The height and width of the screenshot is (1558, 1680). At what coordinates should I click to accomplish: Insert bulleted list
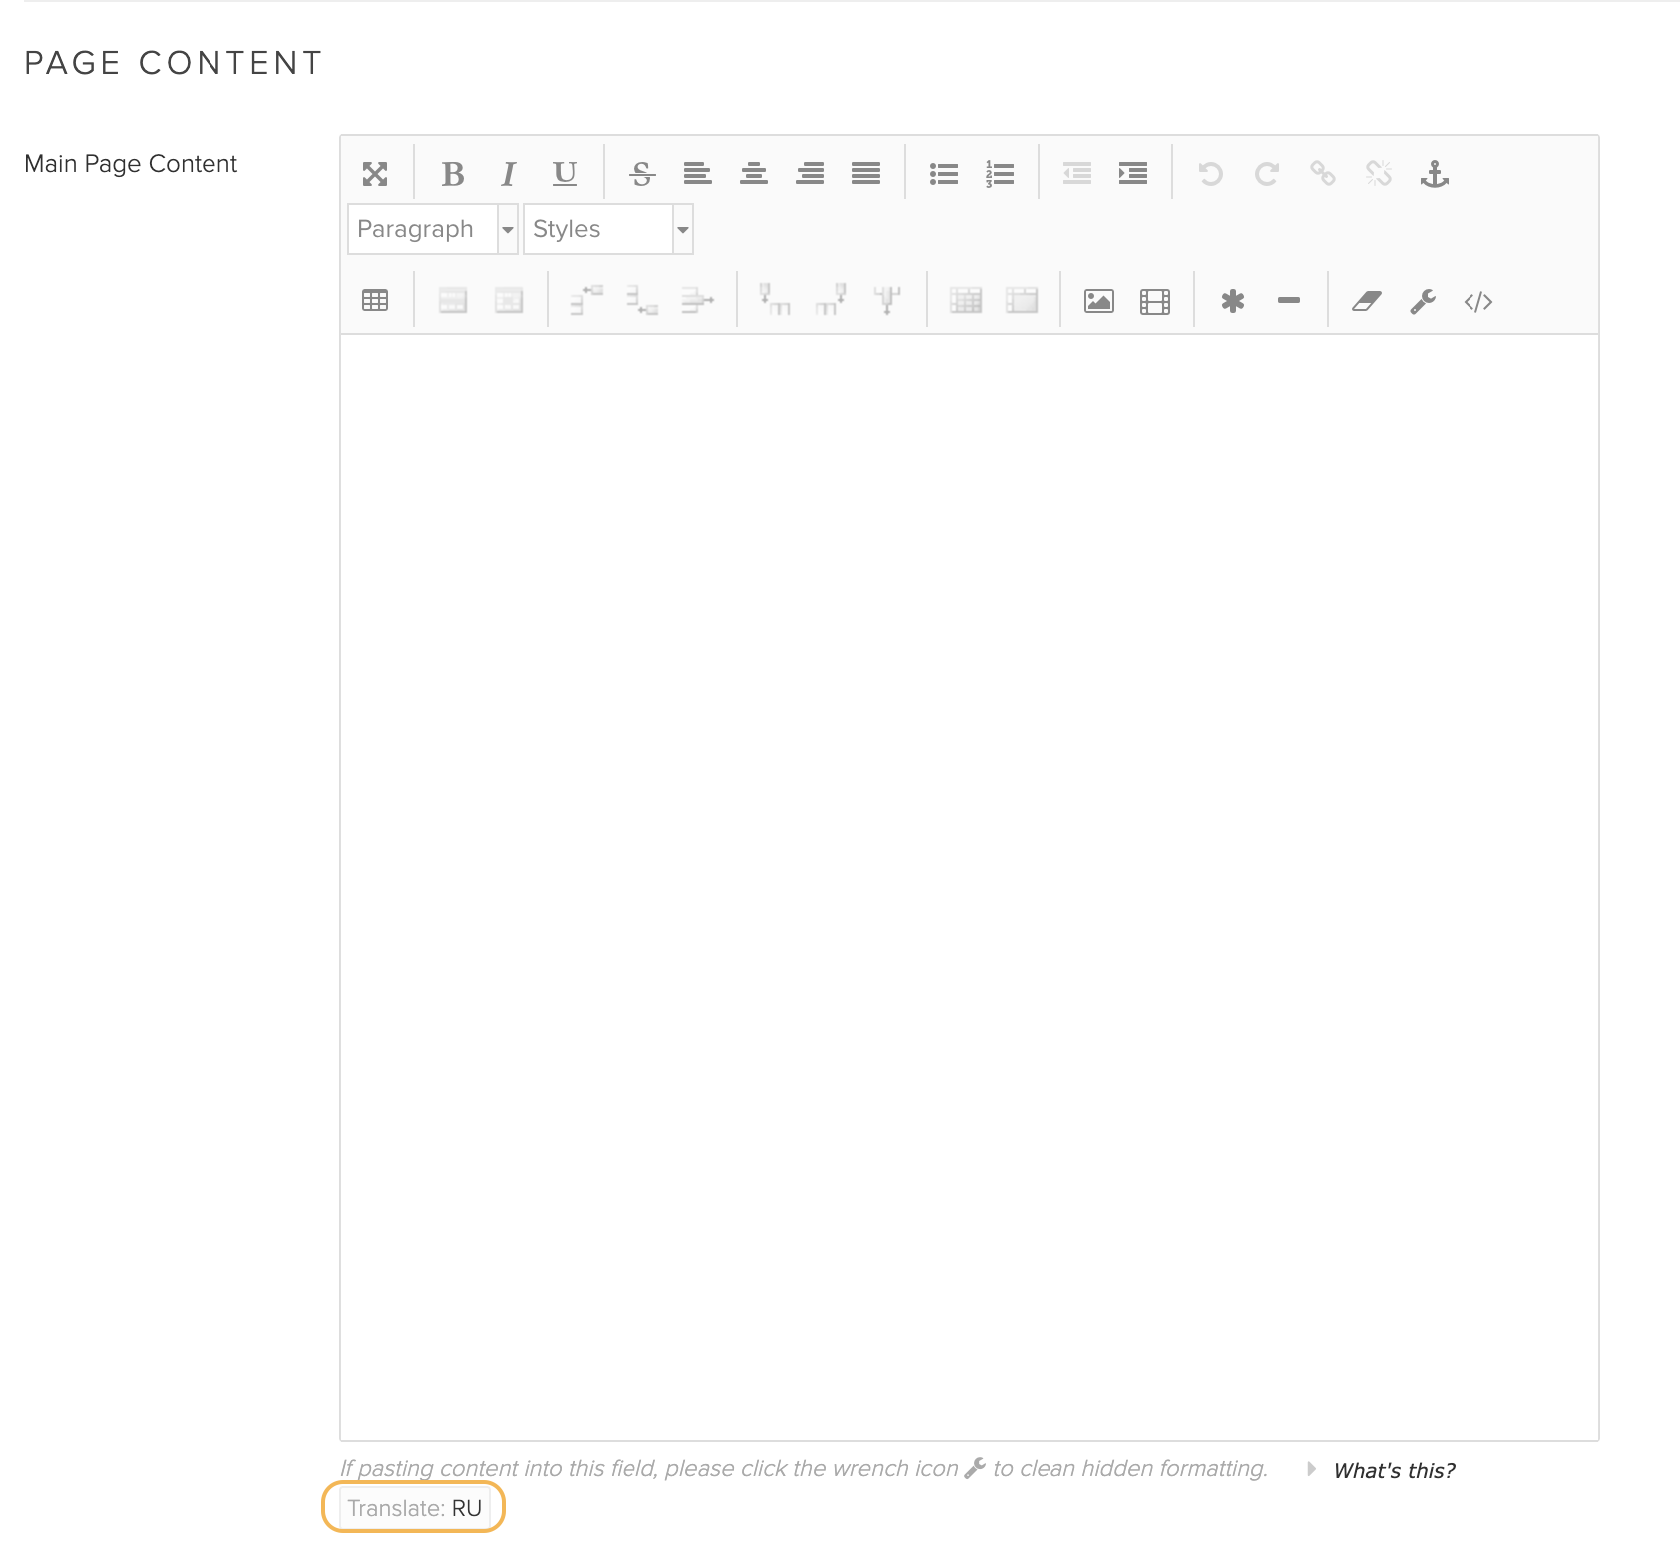pos(944,174)
